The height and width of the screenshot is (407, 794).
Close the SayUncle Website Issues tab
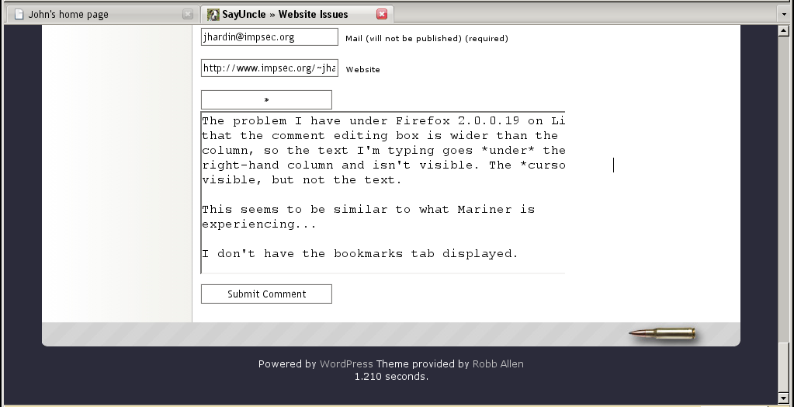click(x=382, y=14)
